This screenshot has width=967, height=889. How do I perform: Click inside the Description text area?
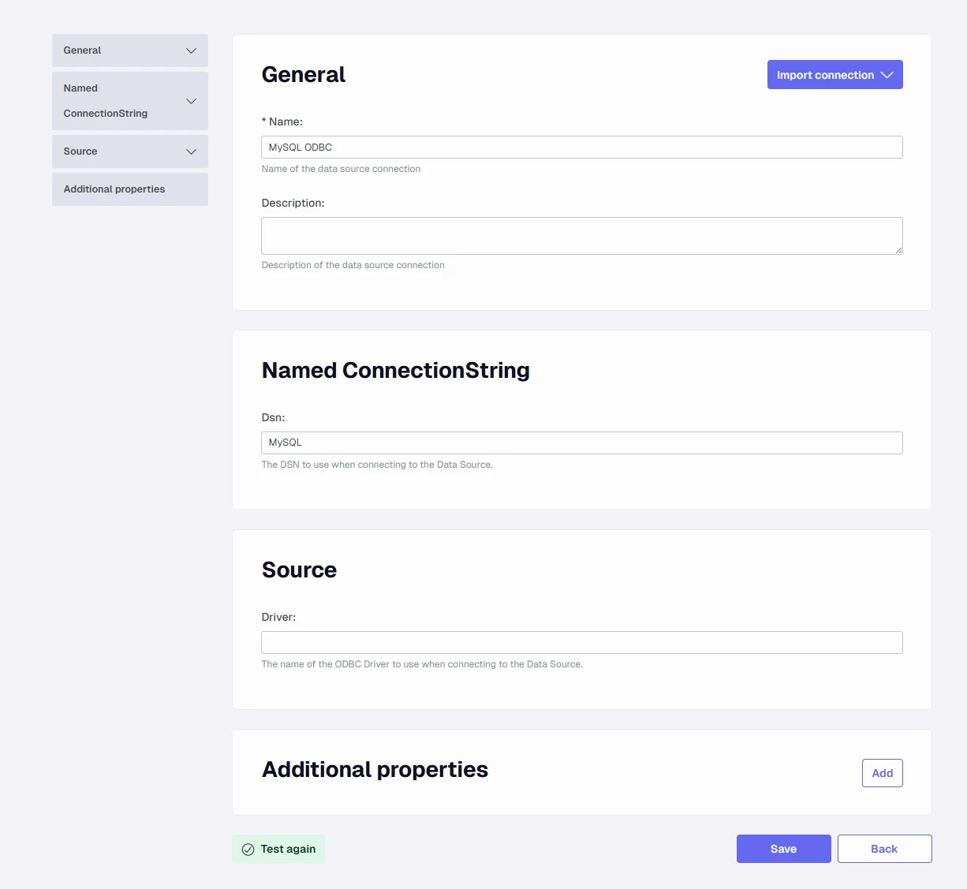pyautogui.click(x=581, y=236)
